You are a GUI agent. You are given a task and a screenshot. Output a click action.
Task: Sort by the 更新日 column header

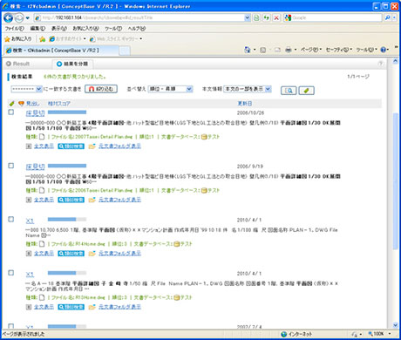[245, 104]
